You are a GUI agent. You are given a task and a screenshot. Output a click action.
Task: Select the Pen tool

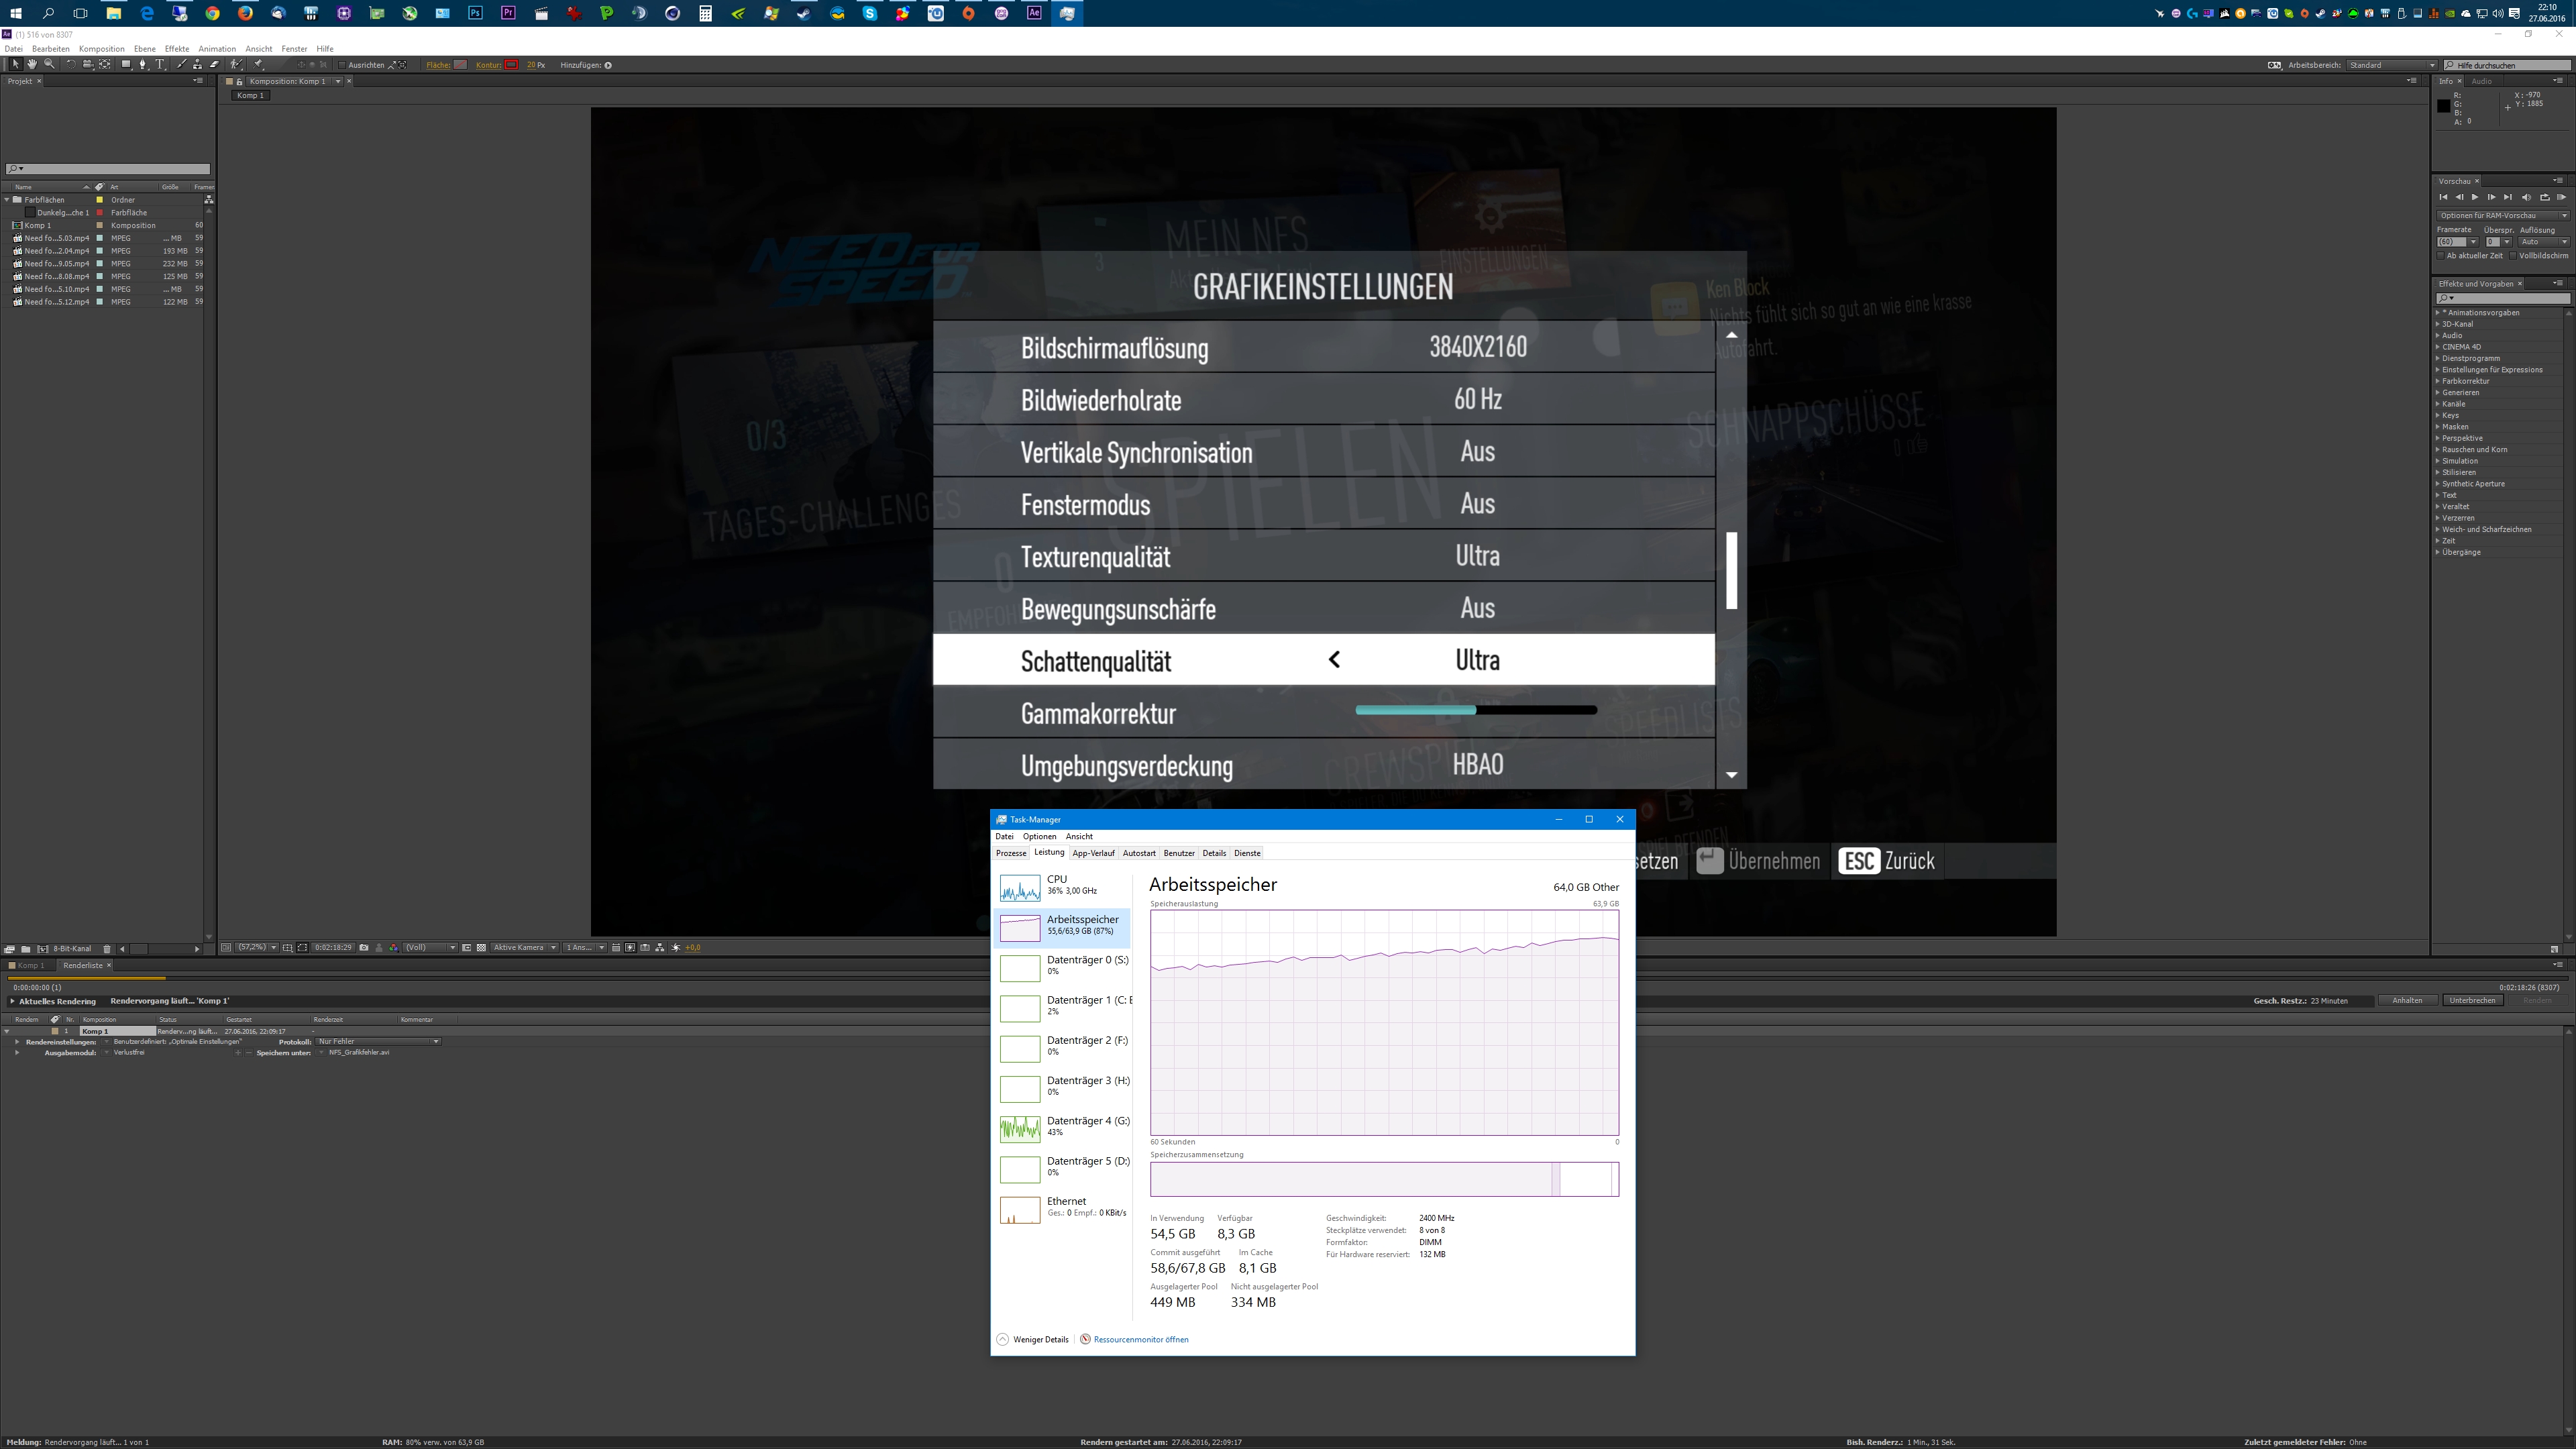pos(143,65)
